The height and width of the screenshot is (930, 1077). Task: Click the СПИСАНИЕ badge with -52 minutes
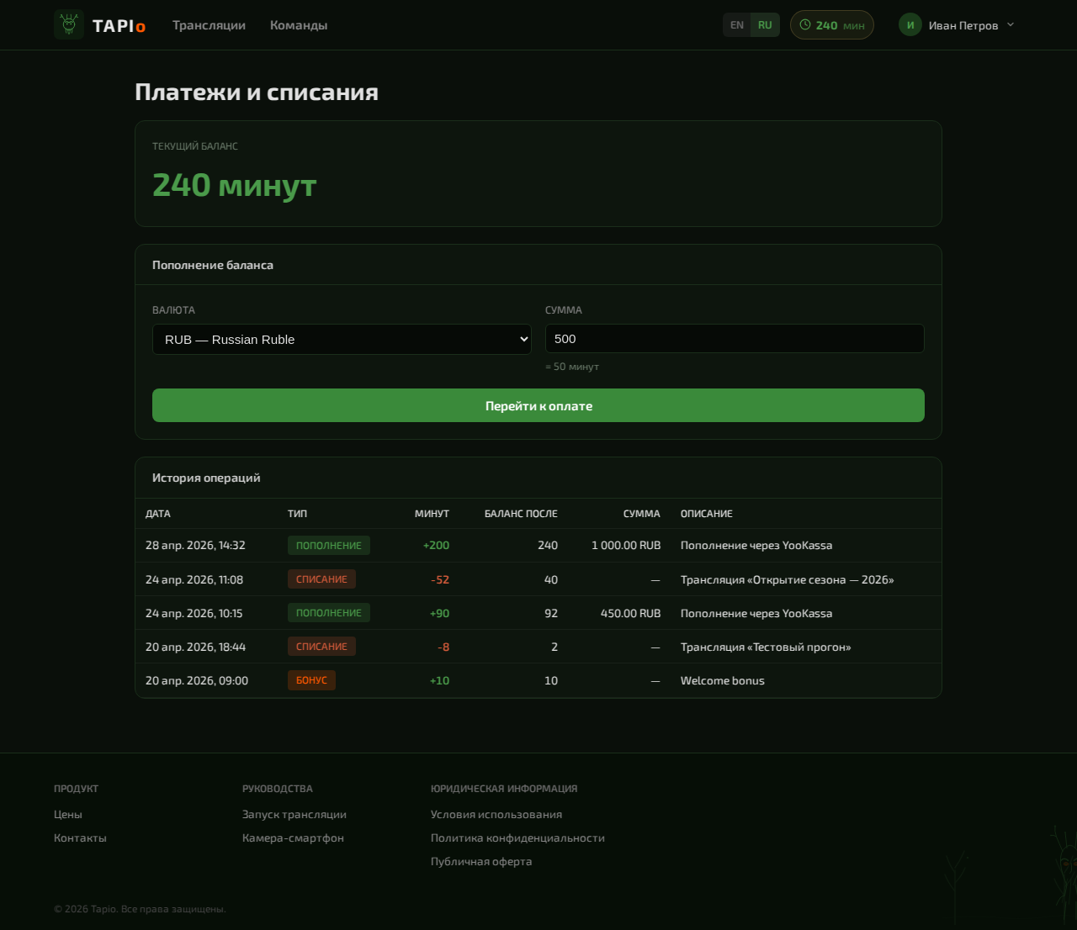[x=321, y=579]
